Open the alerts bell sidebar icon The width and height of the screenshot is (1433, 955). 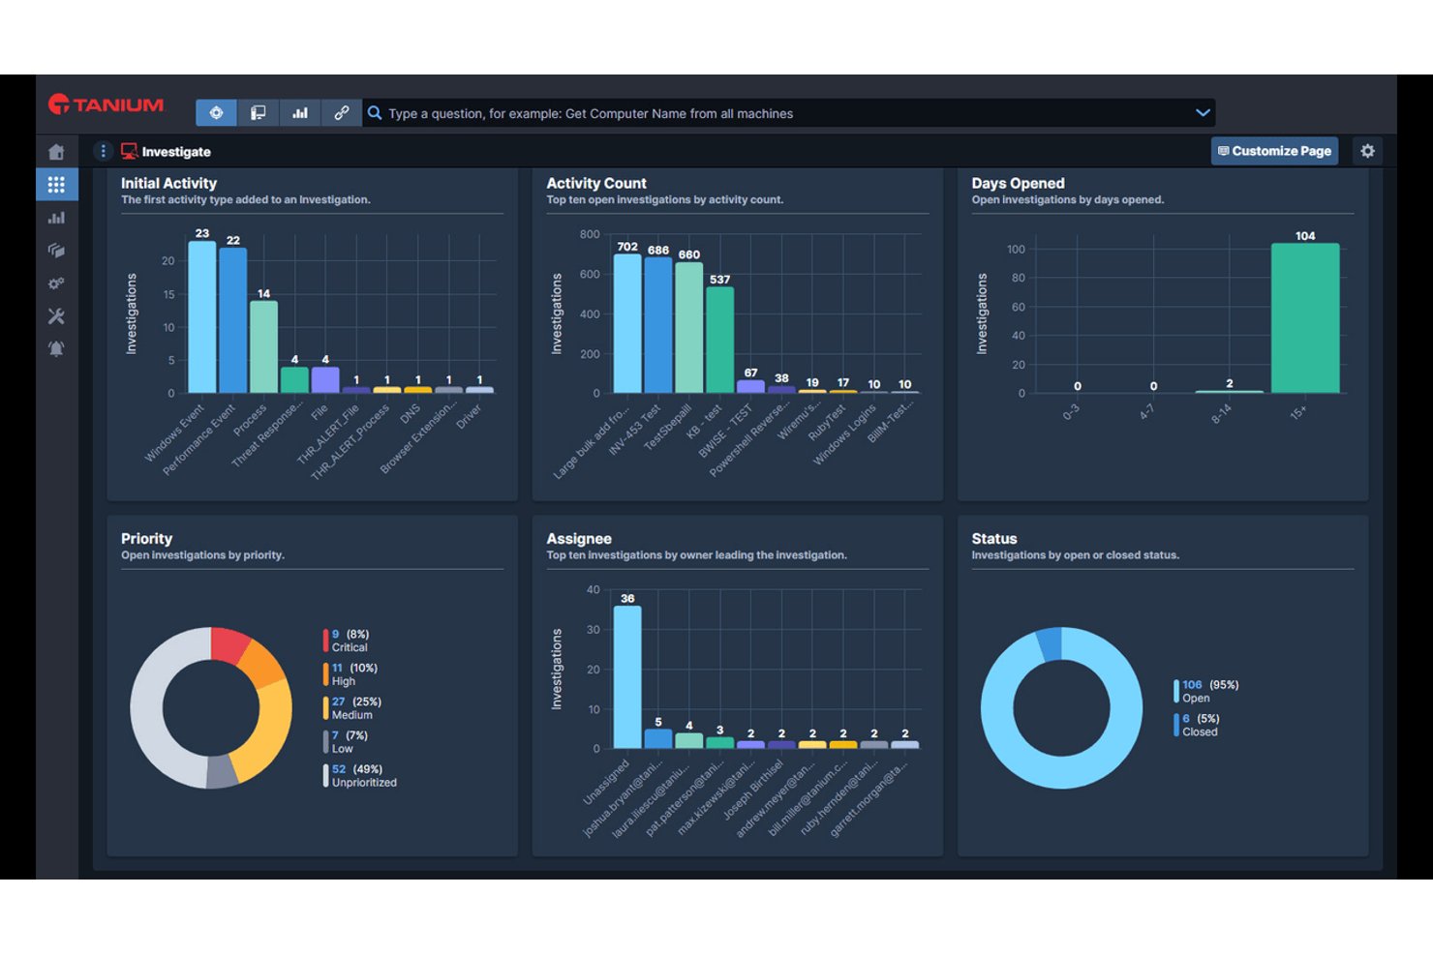coord(56,348)
